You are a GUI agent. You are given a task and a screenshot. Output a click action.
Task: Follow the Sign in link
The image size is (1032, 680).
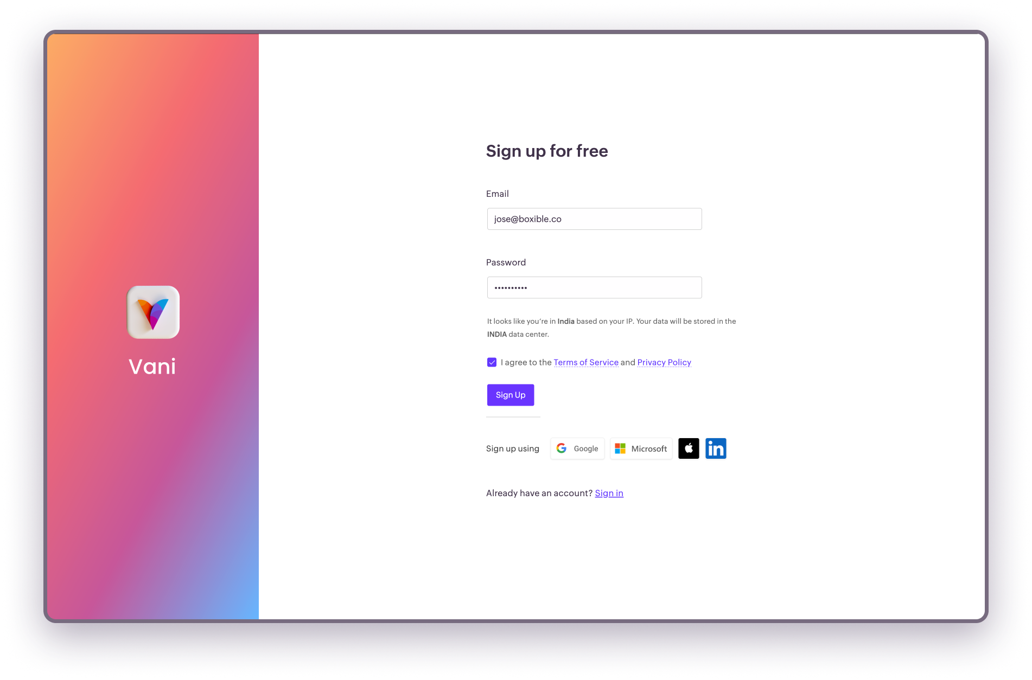(x=609, y=493)
